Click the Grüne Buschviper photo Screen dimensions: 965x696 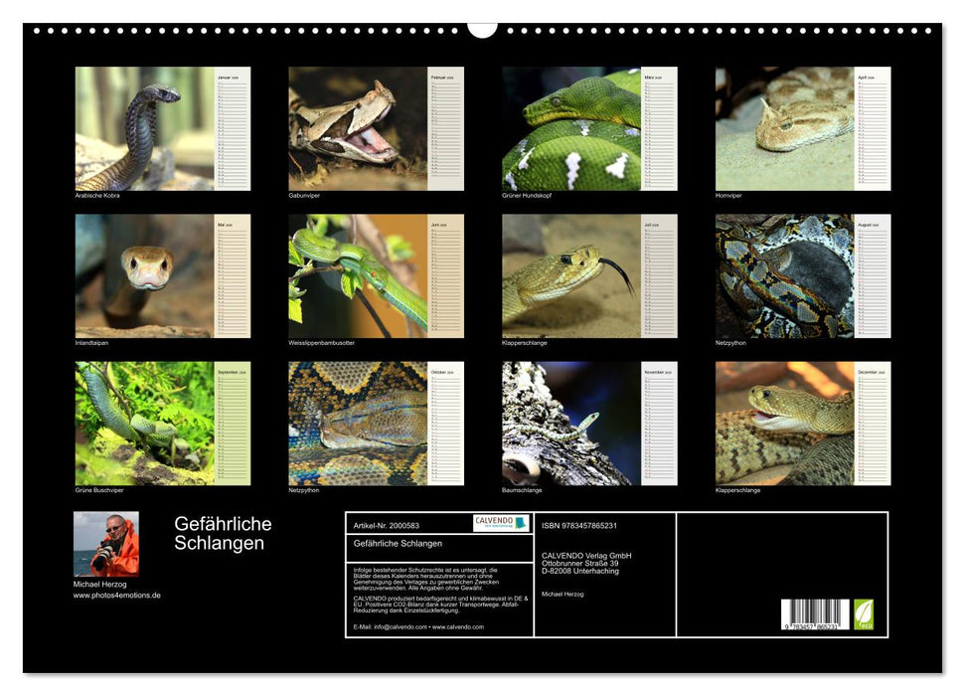tap(144, 423)
